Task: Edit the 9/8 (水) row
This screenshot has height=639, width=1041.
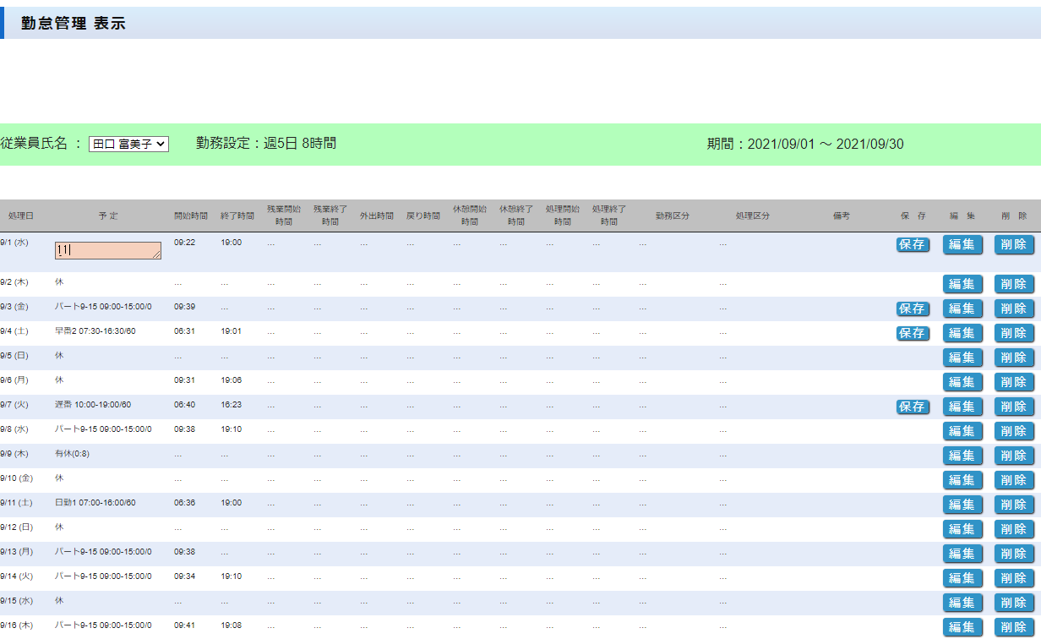Action: click(962, 431)
